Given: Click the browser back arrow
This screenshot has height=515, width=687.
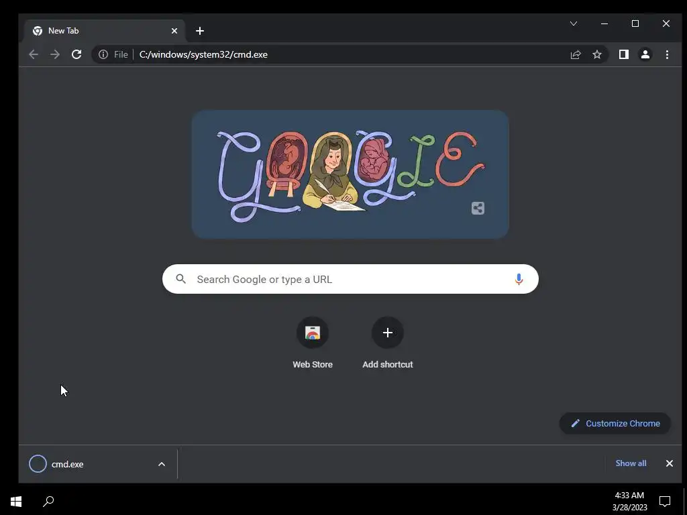Looking at the screenshot, I should pyautogui.click(x=34, y=54).
